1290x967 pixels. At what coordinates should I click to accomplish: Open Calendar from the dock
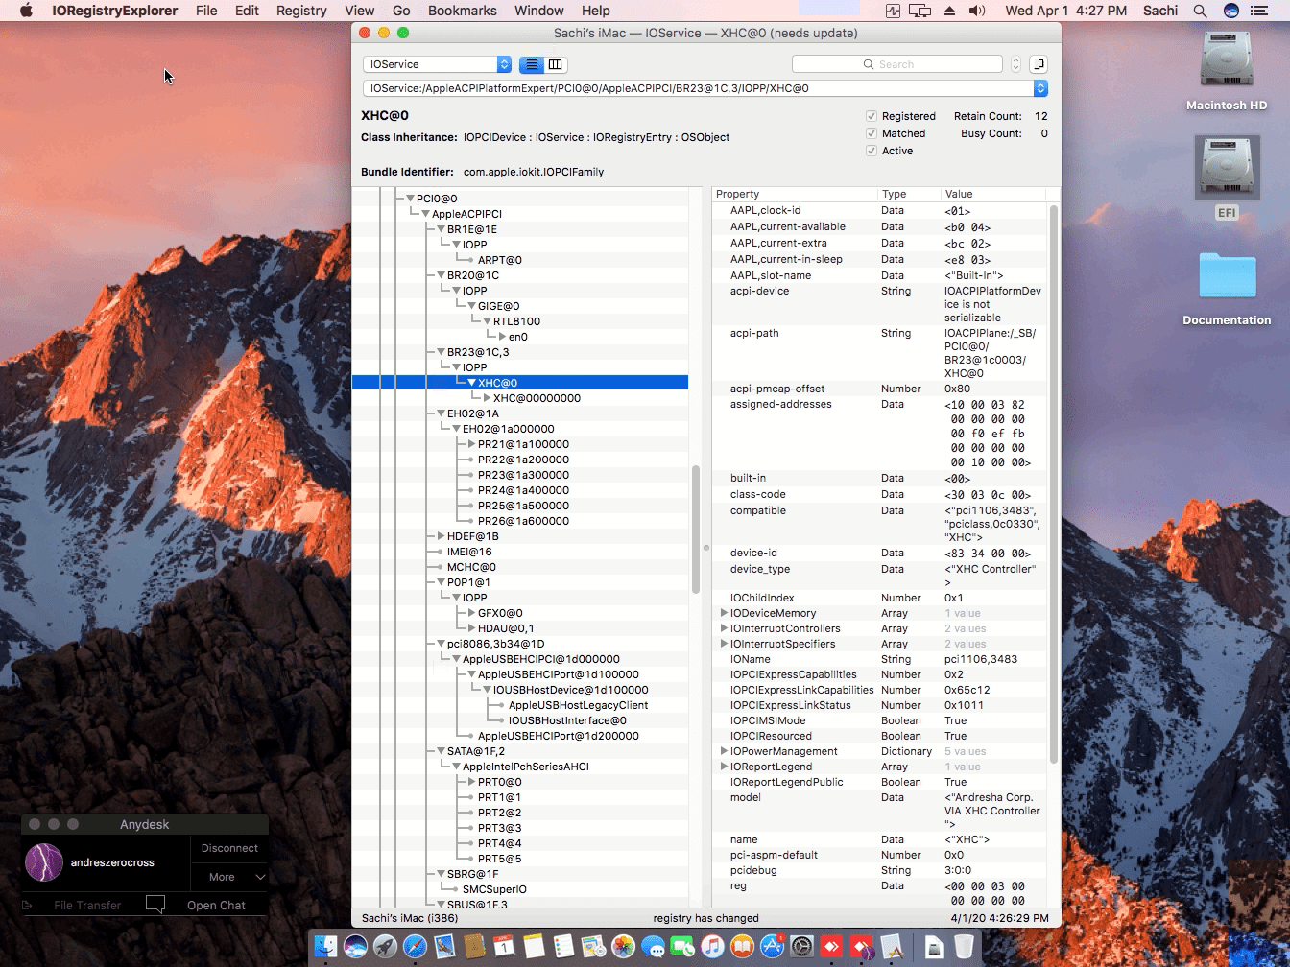pos(505,948)
